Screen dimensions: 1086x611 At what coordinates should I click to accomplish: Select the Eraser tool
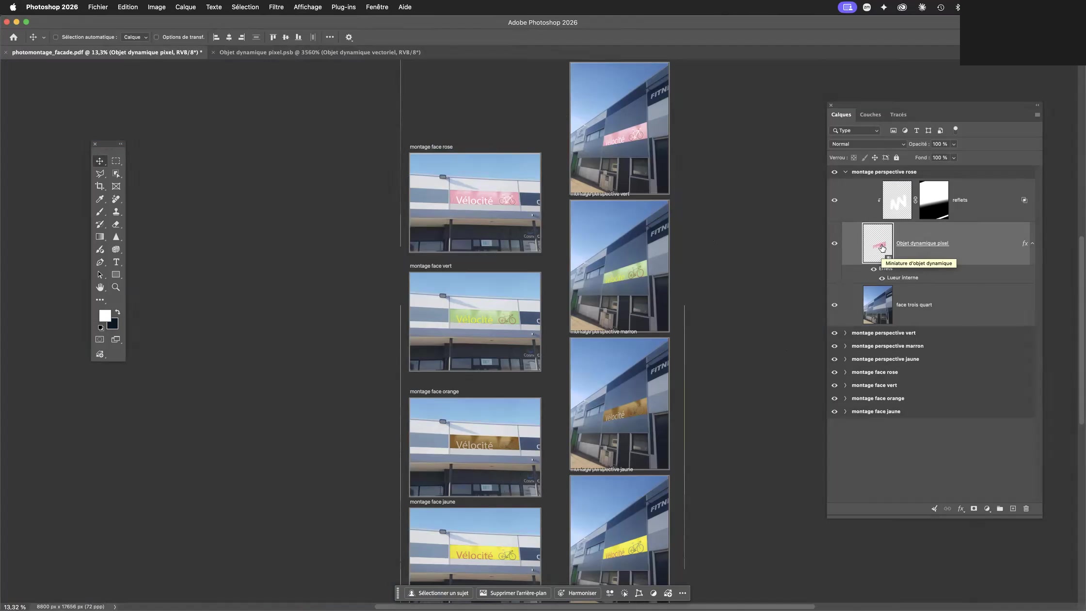tap(116, 224)
